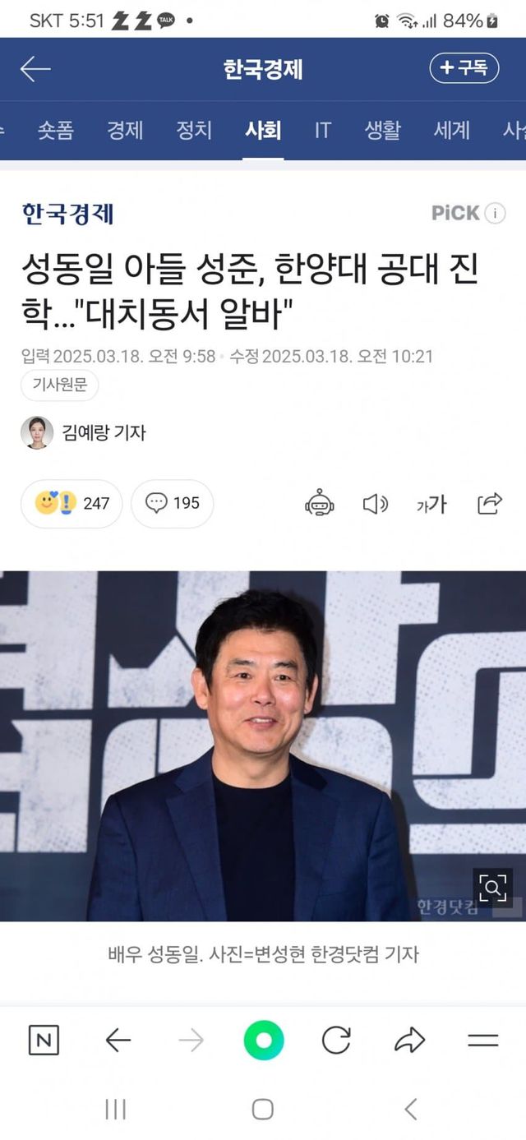Tap the text-to-speech speaker icon
Image resolution: width=526 pixels, height=1140 pixels.
[x=375, y=504]
